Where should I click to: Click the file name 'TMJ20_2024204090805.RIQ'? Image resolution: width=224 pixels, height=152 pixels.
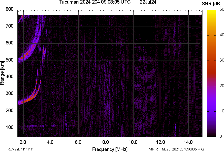[182, 149]
